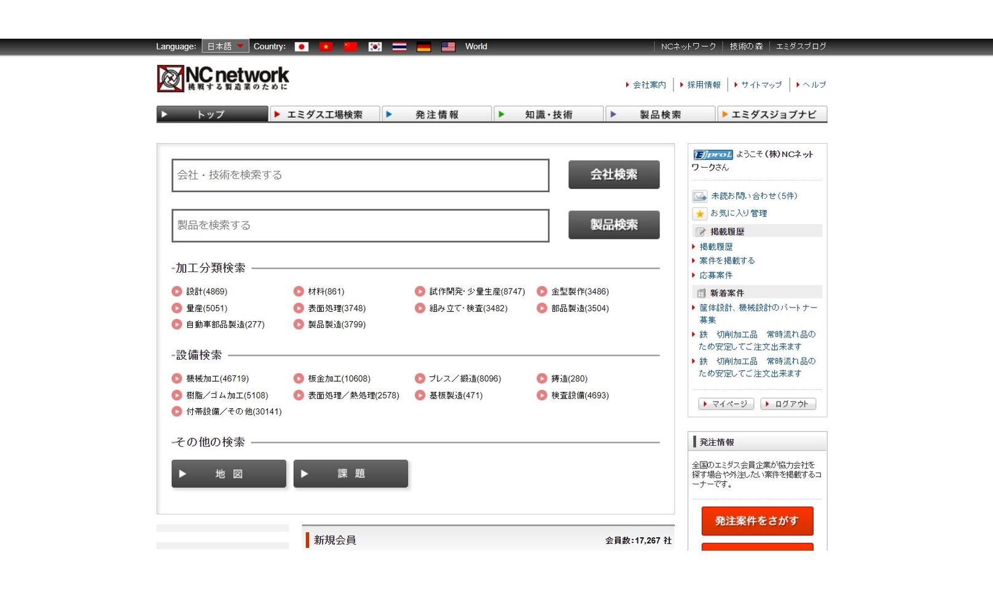The width and height of the screenshot is (993, 590).
Task: Open the 知識・技術 tab
Action: [548, 114]
